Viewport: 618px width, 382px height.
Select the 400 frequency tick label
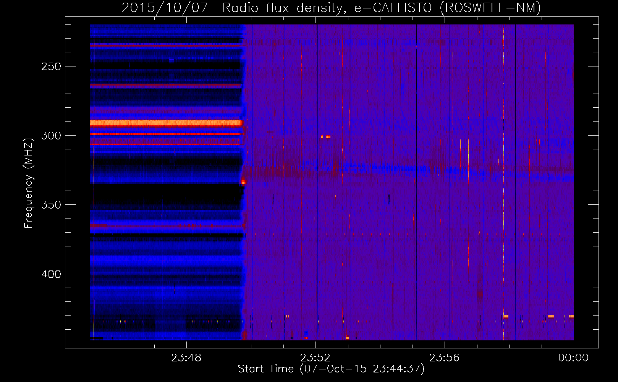pyautogui.click(x=51, y=274)
